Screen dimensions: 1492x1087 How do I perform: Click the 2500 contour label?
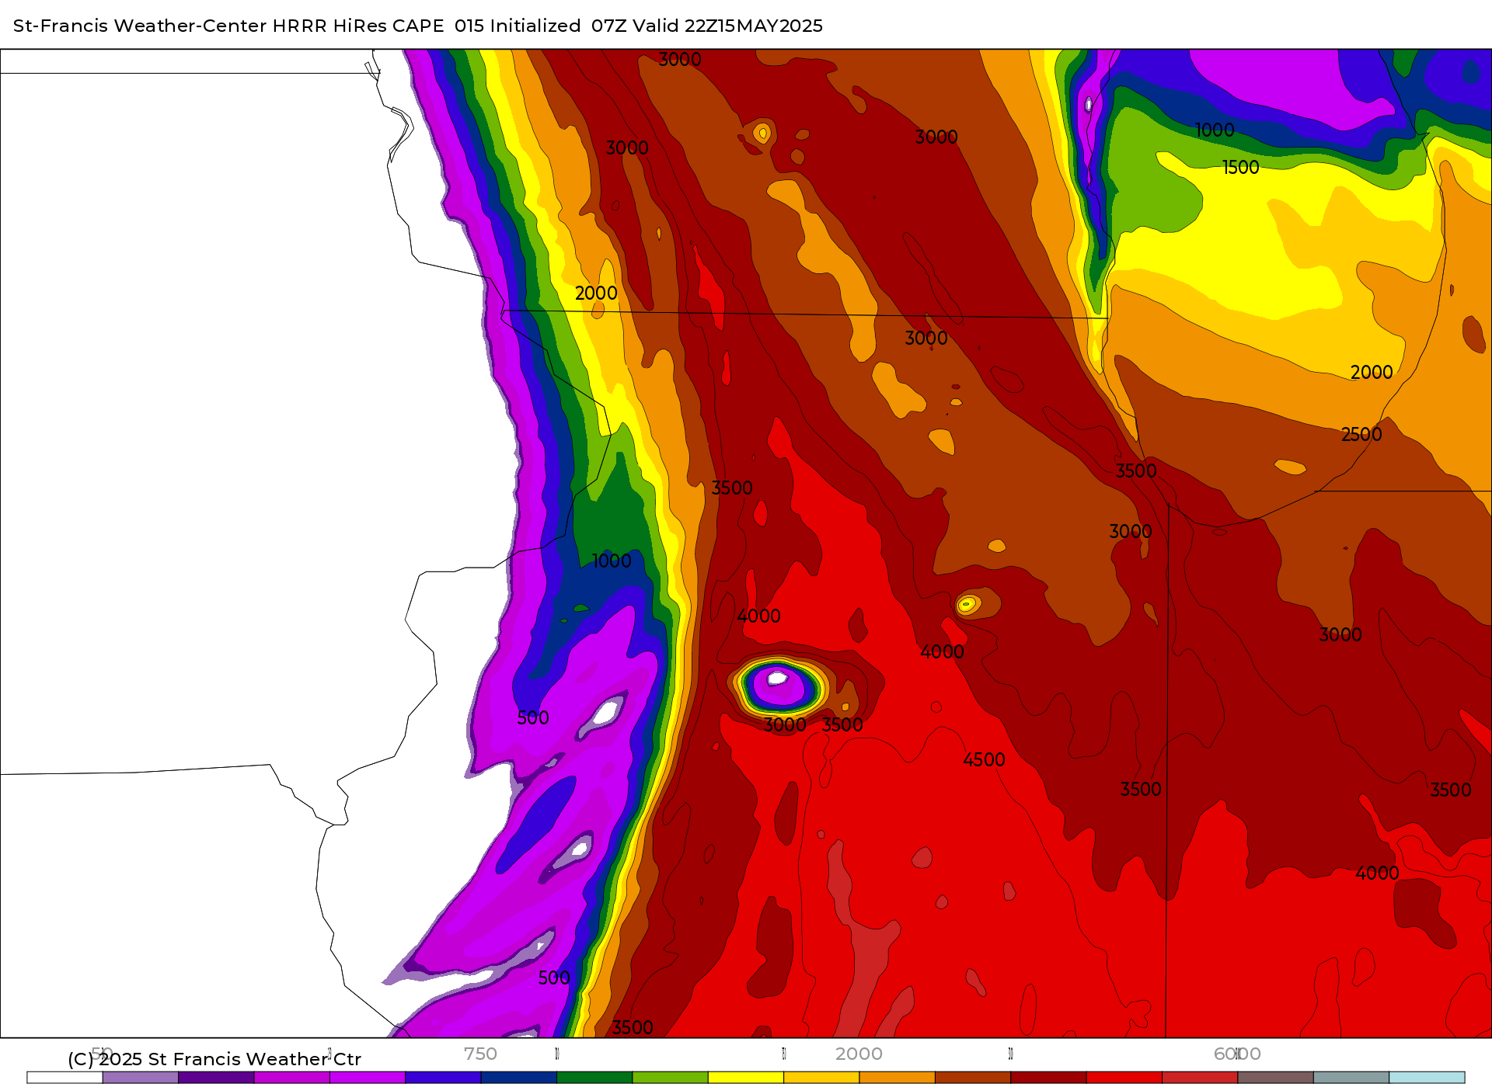[x=1361, y=435]
